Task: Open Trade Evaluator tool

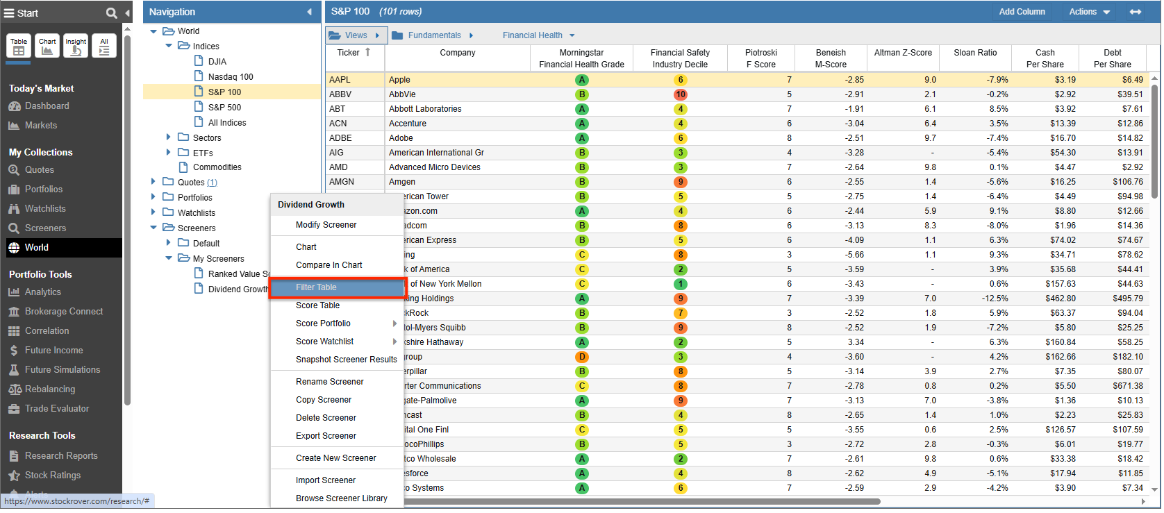Action: (56, 409)
